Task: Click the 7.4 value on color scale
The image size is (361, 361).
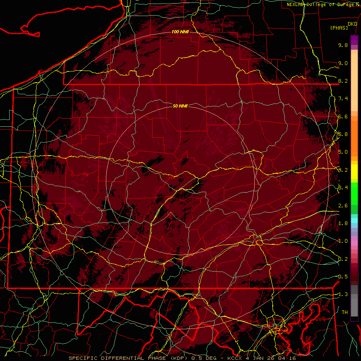Action: pyautogui.click(x=343, y=99)
